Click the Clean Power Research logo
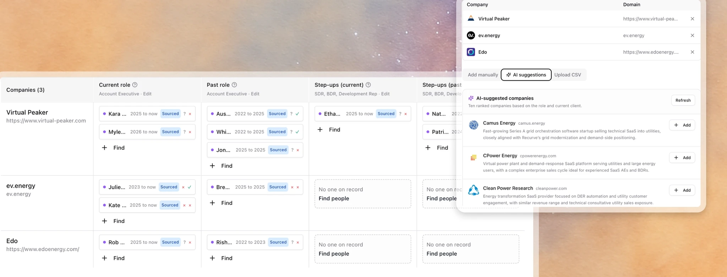Image resolution: width=727 pixels, height=277 pixels. [x=474, y=190]
